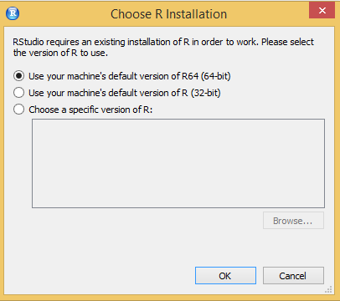Click the red X icon at top right
Viewport: 340px width, 301px height.
click(322, 11)
